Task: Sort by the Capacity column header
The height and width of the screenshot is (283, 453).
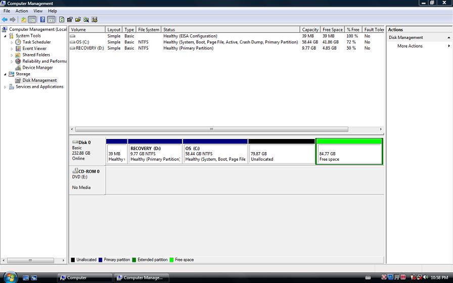Action: pos(310,29)
